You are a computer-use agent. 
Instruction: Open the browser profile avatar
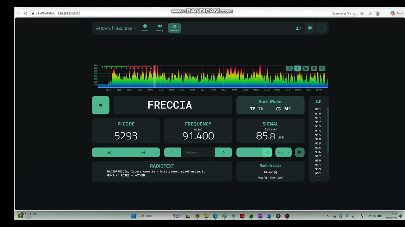coord(377,14)
